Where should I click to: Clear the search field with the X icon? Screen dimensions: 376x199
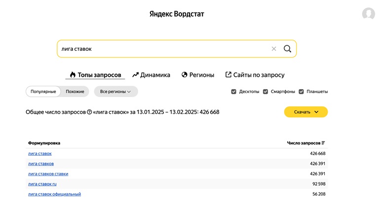click(x=273, y=49)
